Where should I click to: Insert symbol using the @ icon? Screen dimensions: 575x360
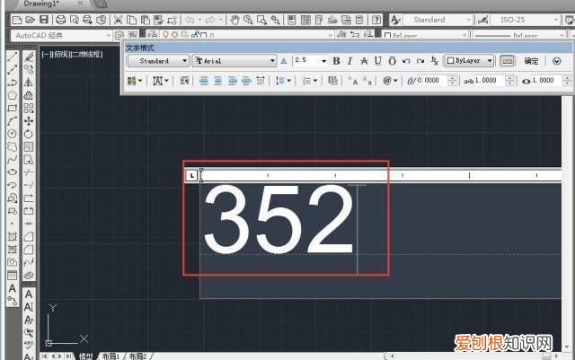[x=389, y=81]
